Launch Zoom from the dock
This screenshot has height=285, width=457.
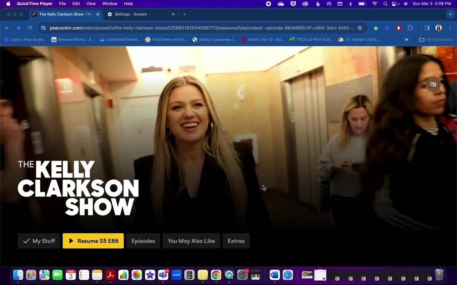click(176, 275)
